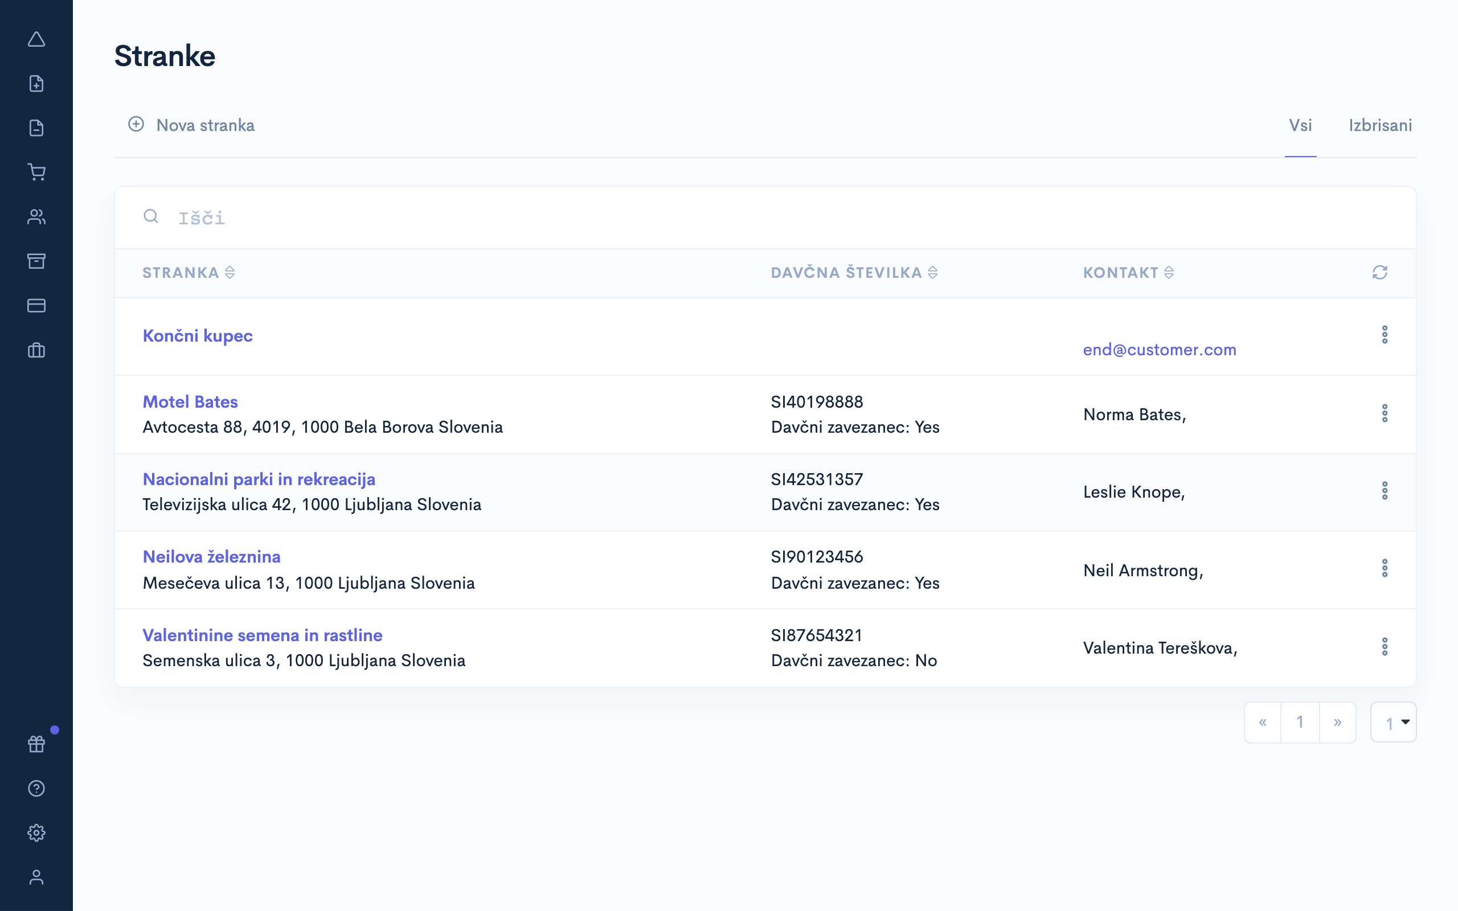This screenshot has height=911, width=1458.
Task: Select the Vsi tab
Action: click(x=1300, y=125)
